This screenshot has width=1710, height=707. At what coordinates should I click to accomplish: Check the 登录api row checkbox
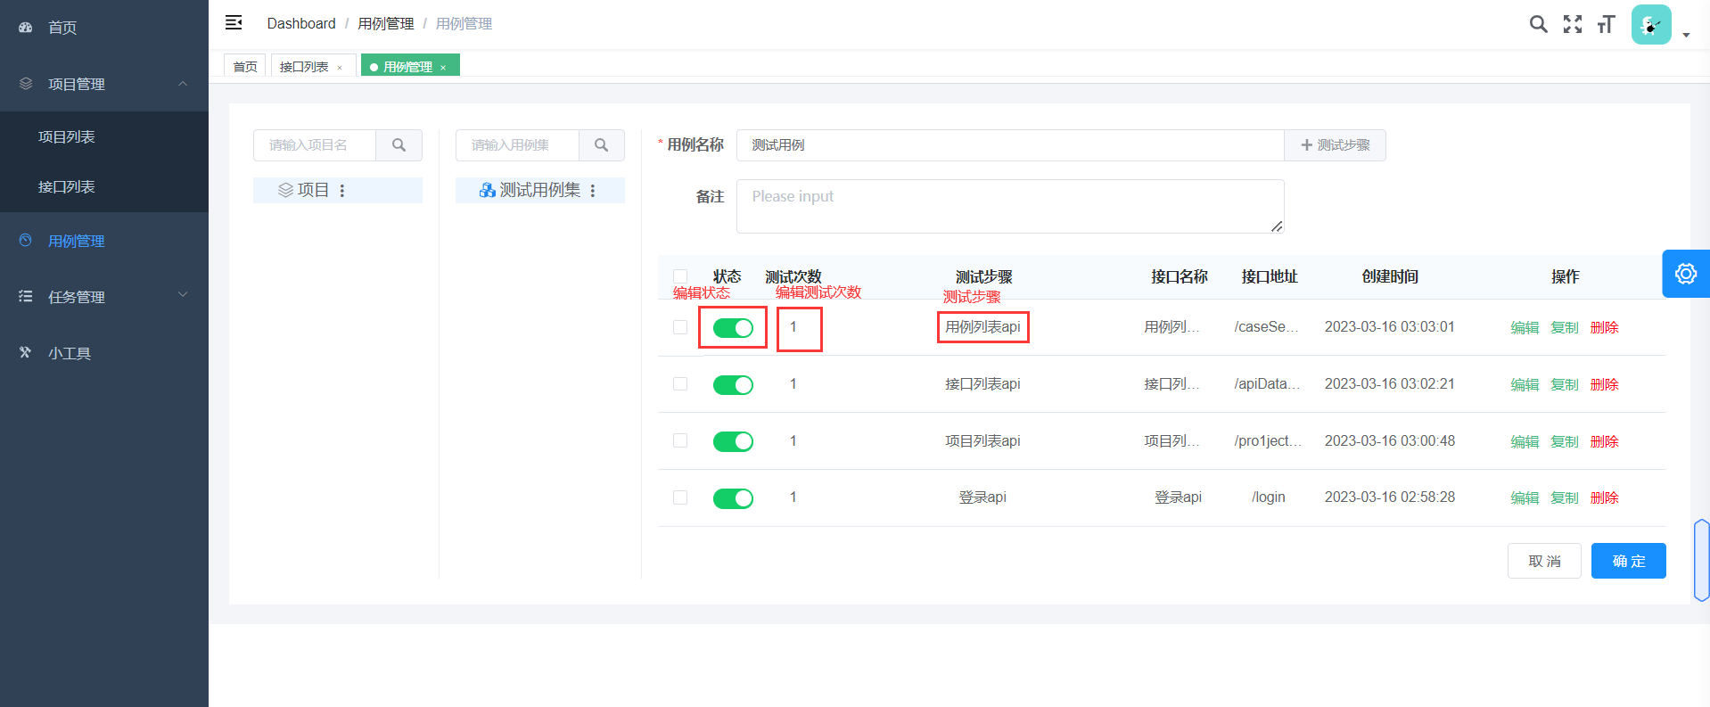pyautogui.click(x=680, y=497)
